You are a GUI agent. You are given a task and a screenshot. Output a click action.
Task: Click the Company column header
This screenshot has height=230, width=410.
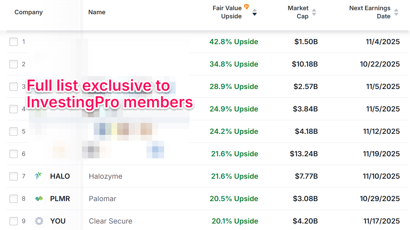pos(29,12)
